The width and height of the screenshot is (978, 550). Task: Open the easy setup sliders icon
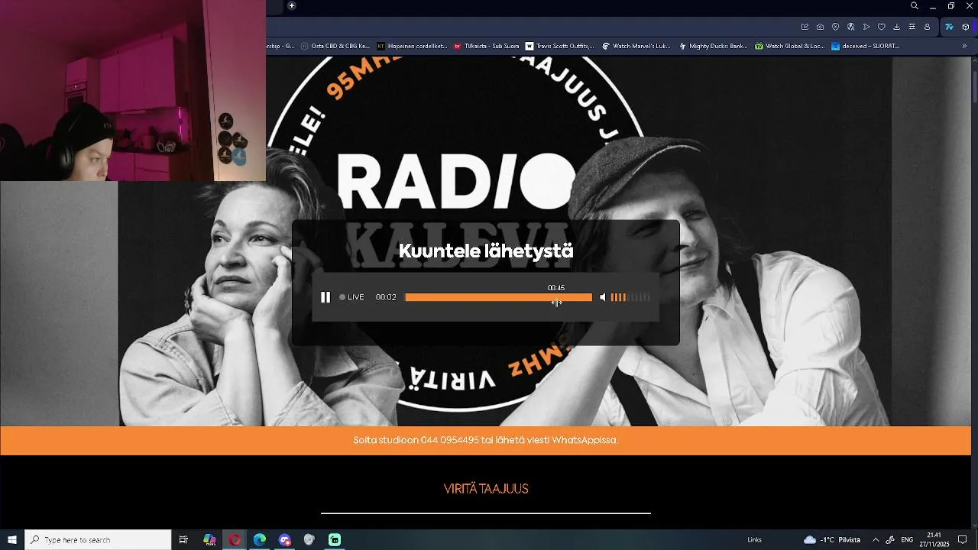pyautogui.click(x=912, y=27)
